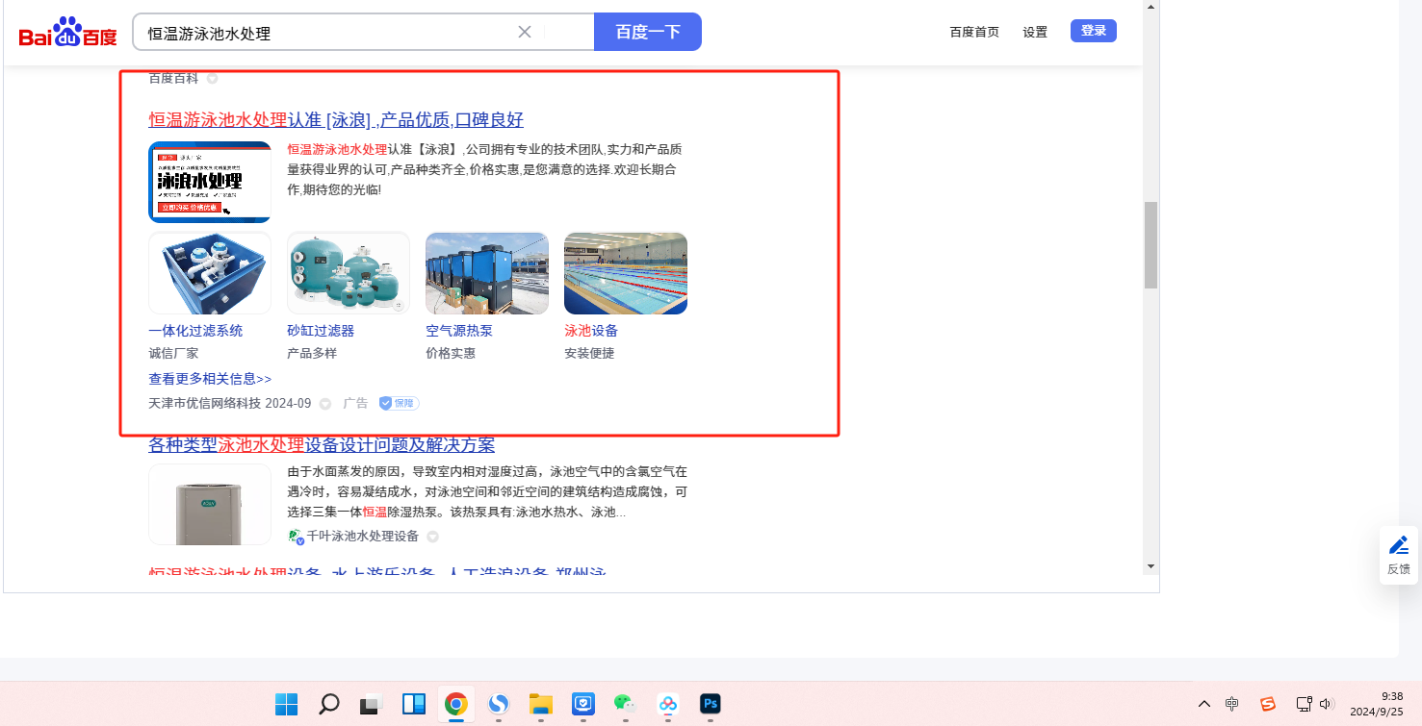Open 设置 menu in header
1422x726 pixels.
coord(1035,32)
